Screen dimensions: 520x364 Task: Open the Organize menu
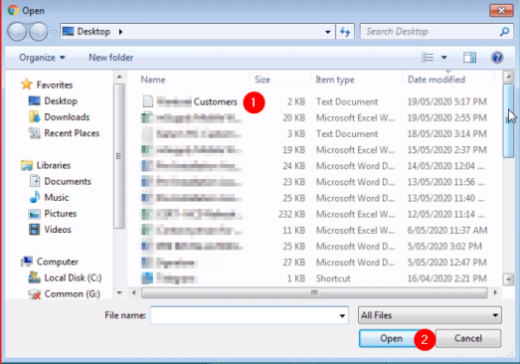(42, 58)
